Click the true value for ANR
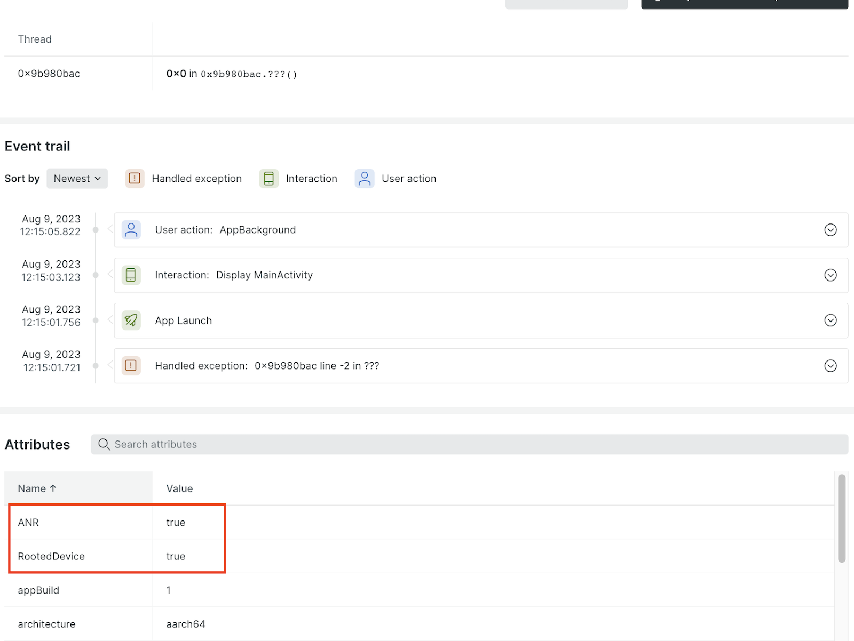The height and width of the screenshot is (641, 854). (x=176, y=523)
